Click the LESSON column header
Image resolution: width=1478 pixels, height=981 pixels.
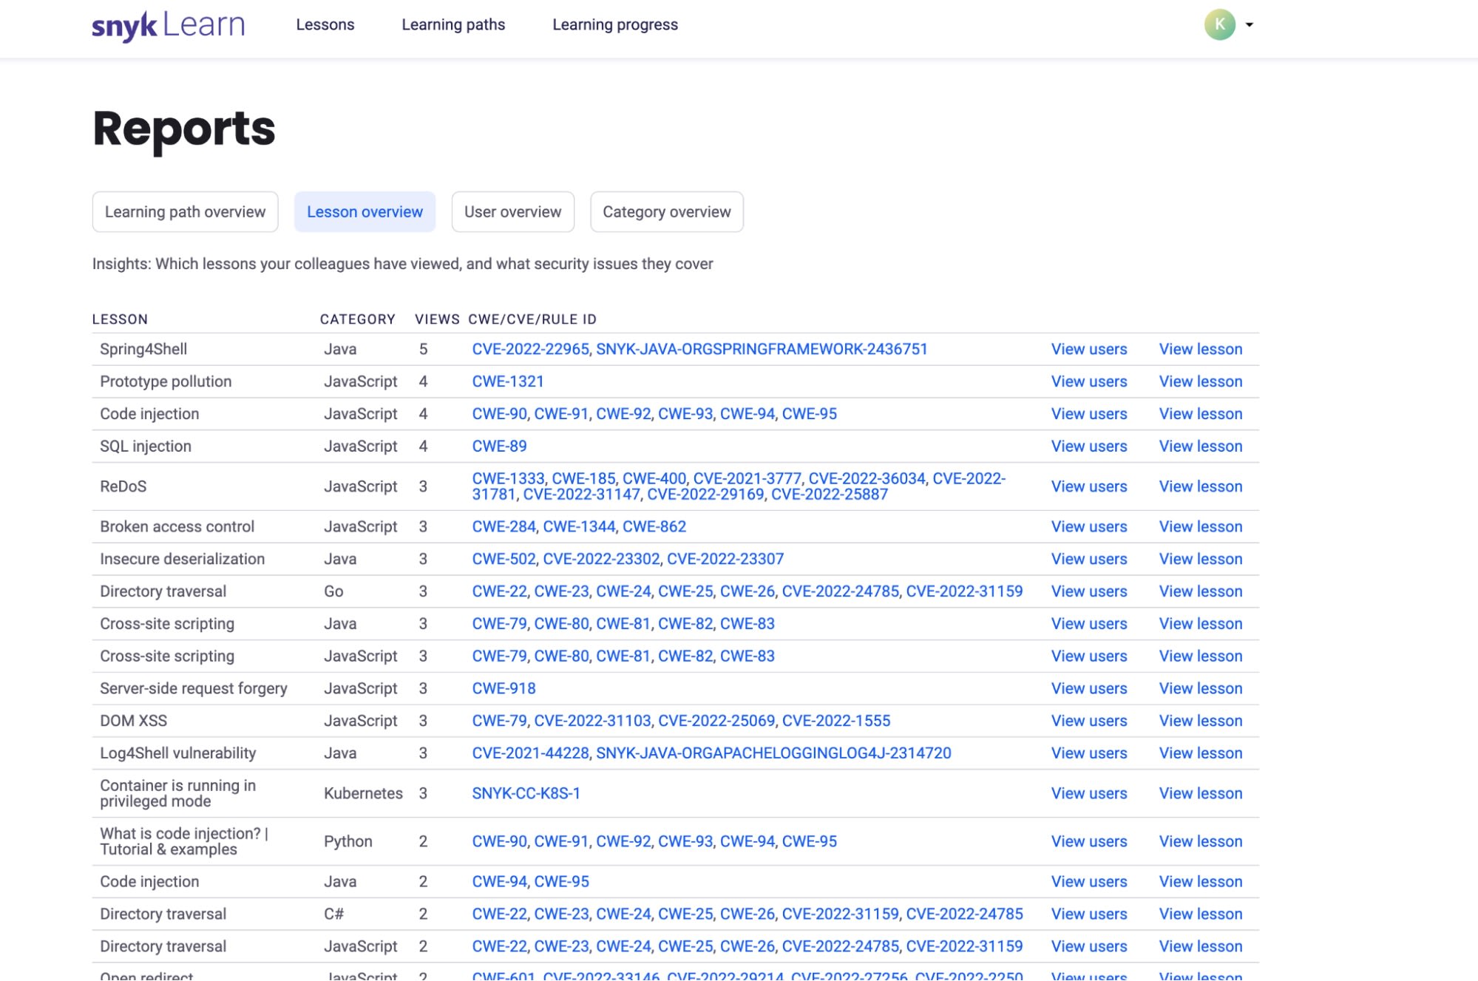[120, 319]
